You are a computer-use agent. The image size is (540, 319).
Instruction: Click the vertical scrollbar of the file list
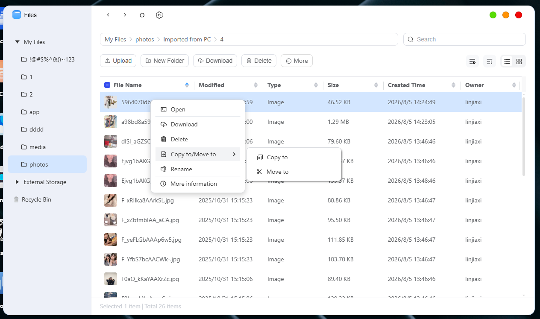pos(524,137)
